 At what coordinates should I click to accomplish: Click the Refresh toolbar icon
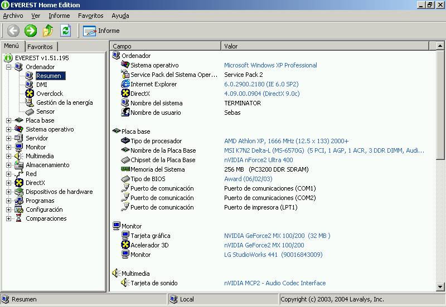coord(65,31)
